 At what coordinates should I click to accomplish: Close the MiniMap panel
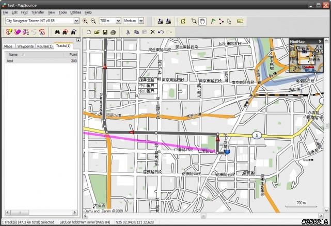pos(320,41)
